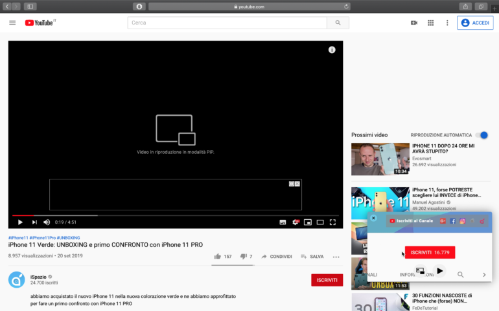Like the video (157)

pyautogui.click(x=223, y=256)
